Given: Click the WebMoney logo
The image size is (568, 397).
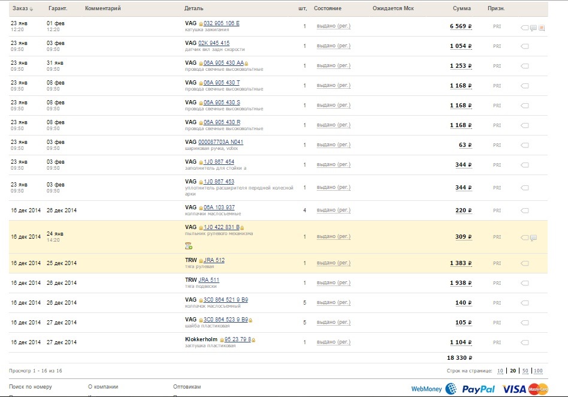Looking at the screenshot, I should [x=434, y=389].
